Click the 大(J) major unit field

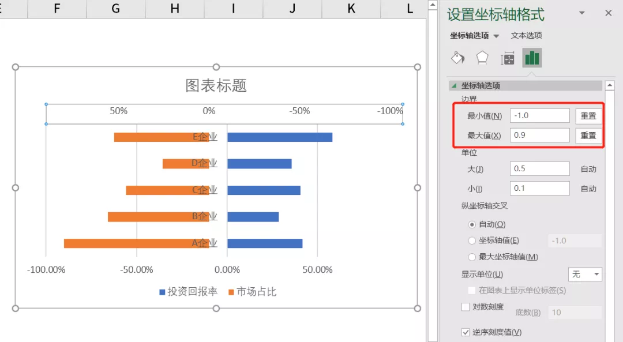point(539,168)
